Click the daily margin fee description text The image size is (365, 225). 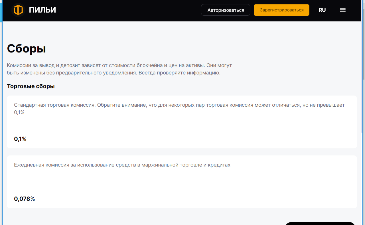tap(122, 165)
